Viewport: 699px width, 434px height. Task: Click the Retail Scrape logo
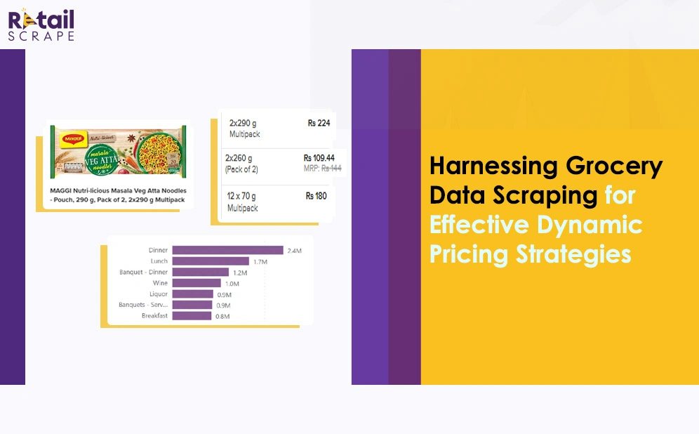click(41, 25)
